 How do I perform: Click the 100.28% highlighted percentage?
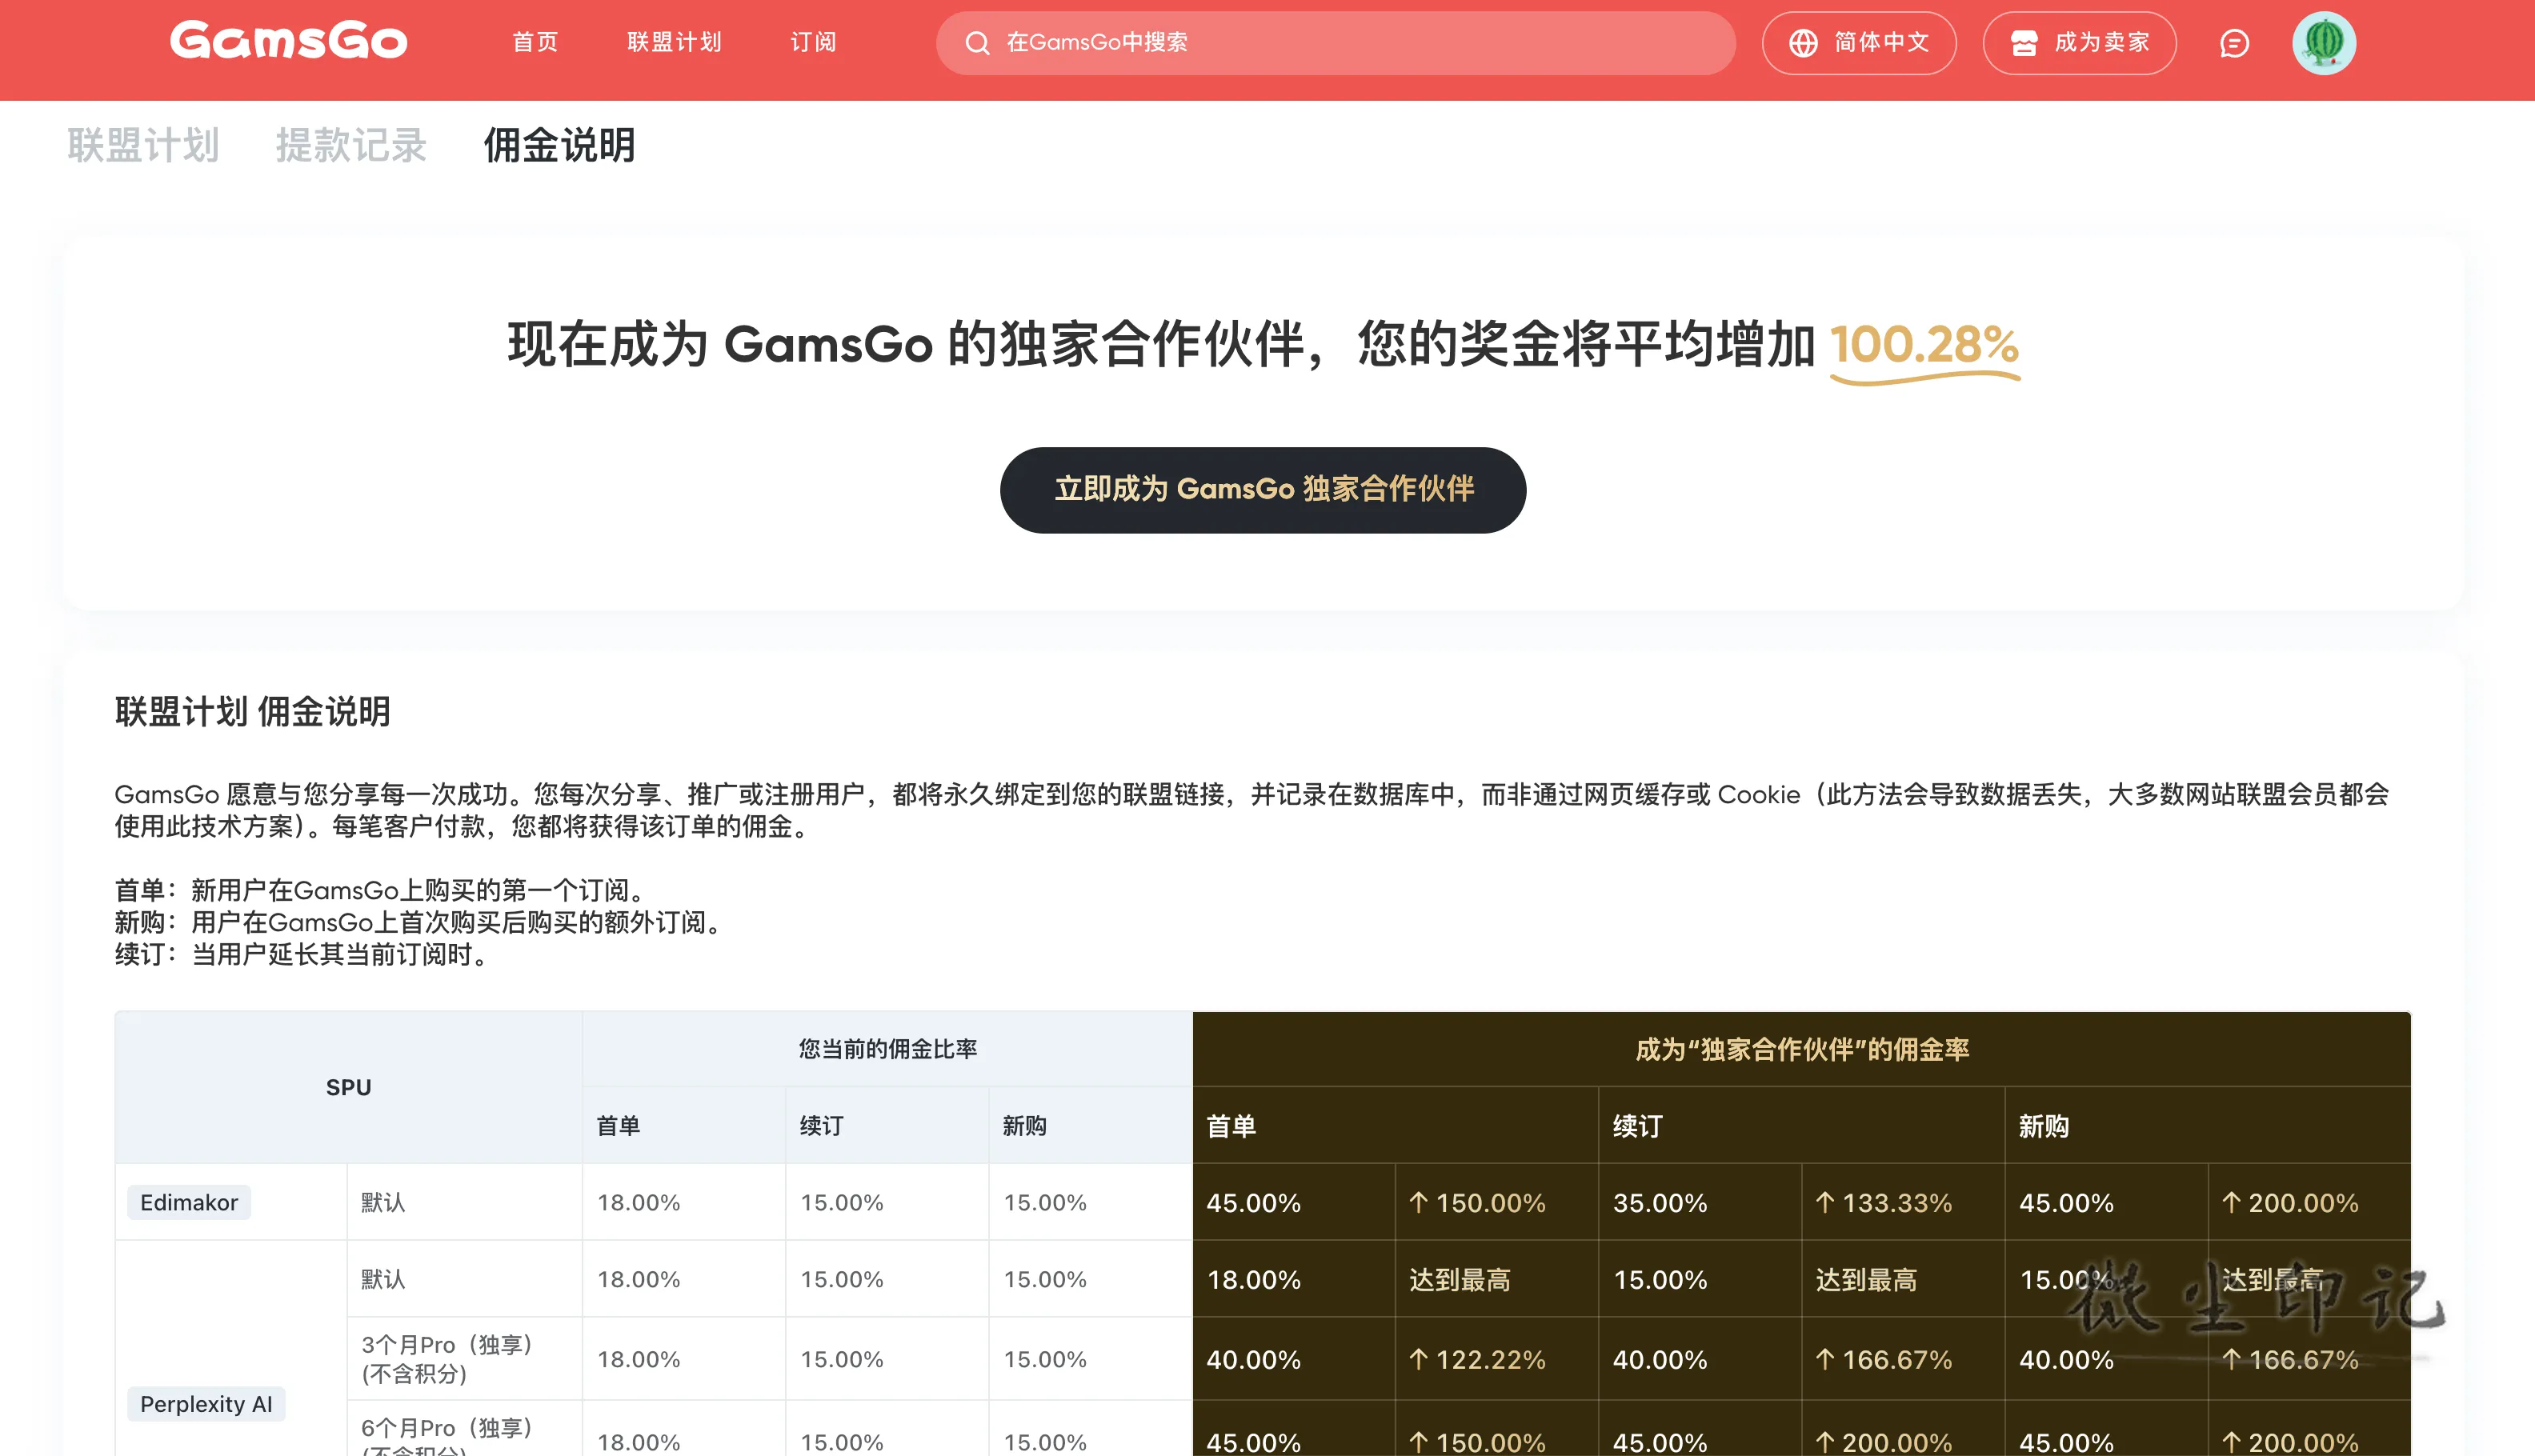[x=1924, y=346]
